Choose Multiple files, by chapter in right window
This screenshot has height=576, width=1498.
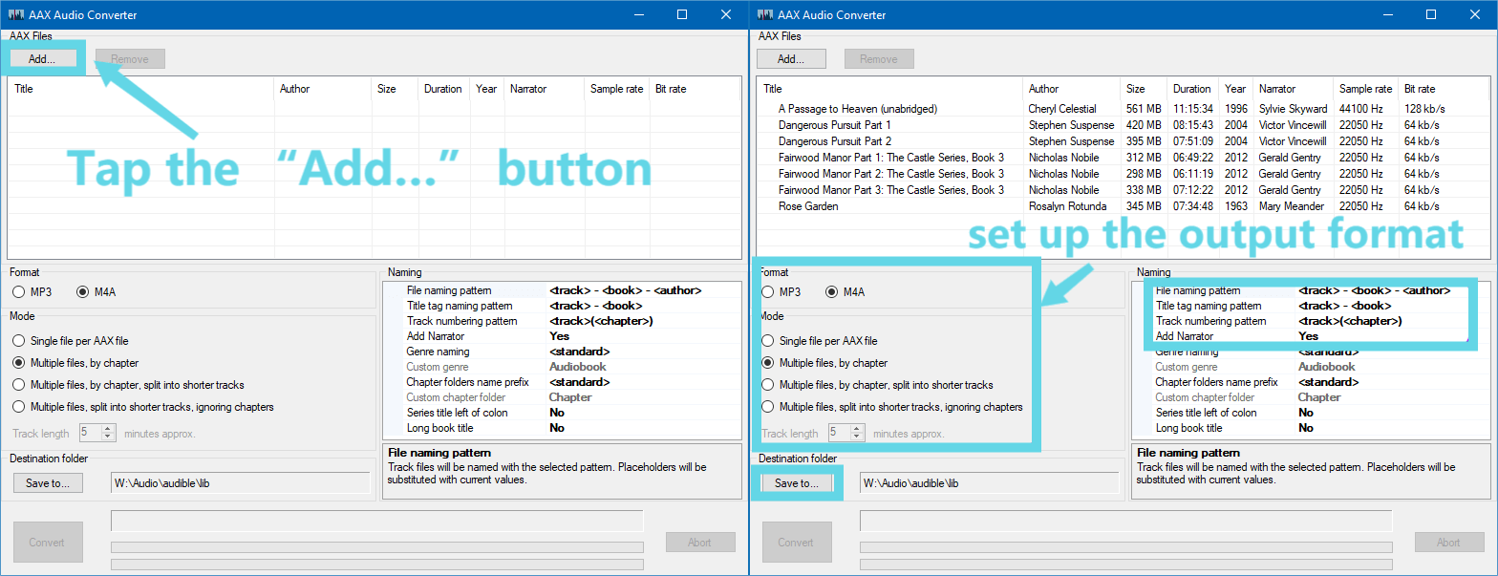click(x=824, y=363)
